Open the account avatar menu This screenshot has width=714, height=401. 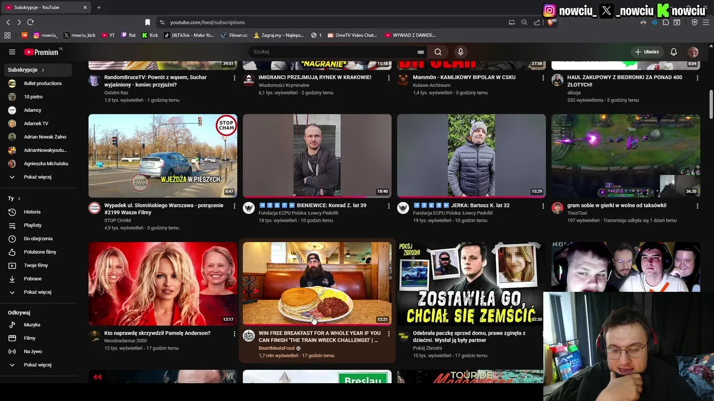point(693,52)
